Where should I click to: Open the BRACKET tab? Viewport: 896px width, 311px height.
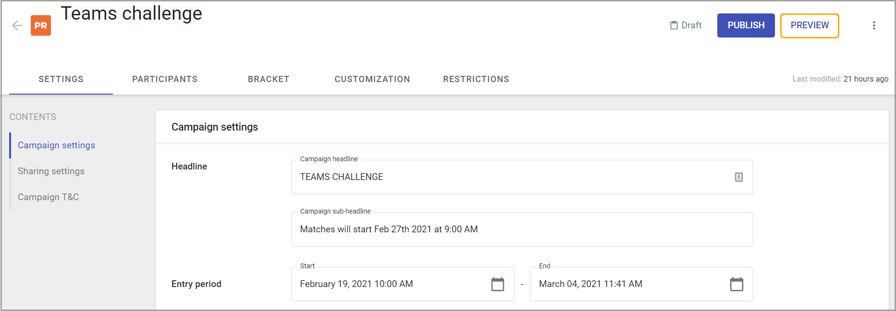pyautogui.click(x=269, y=79)
